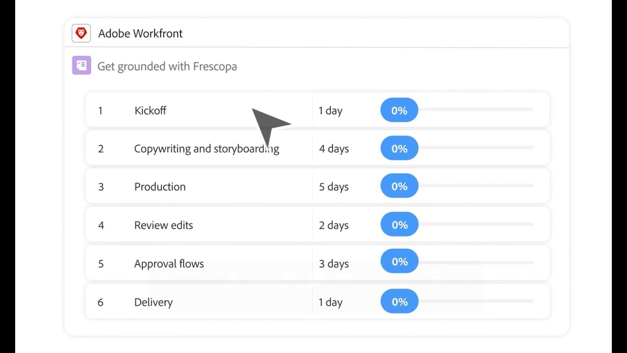Click the Review edits progress bar track
Image resolution: width=627 pixels, height=353 pixels.
click(x=475, y=225)
